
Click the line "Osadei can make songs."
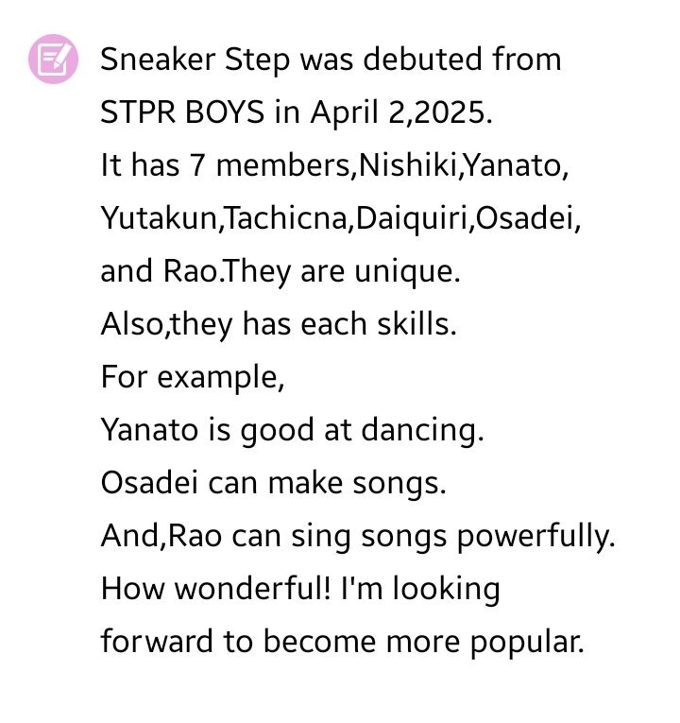(273, 484)
